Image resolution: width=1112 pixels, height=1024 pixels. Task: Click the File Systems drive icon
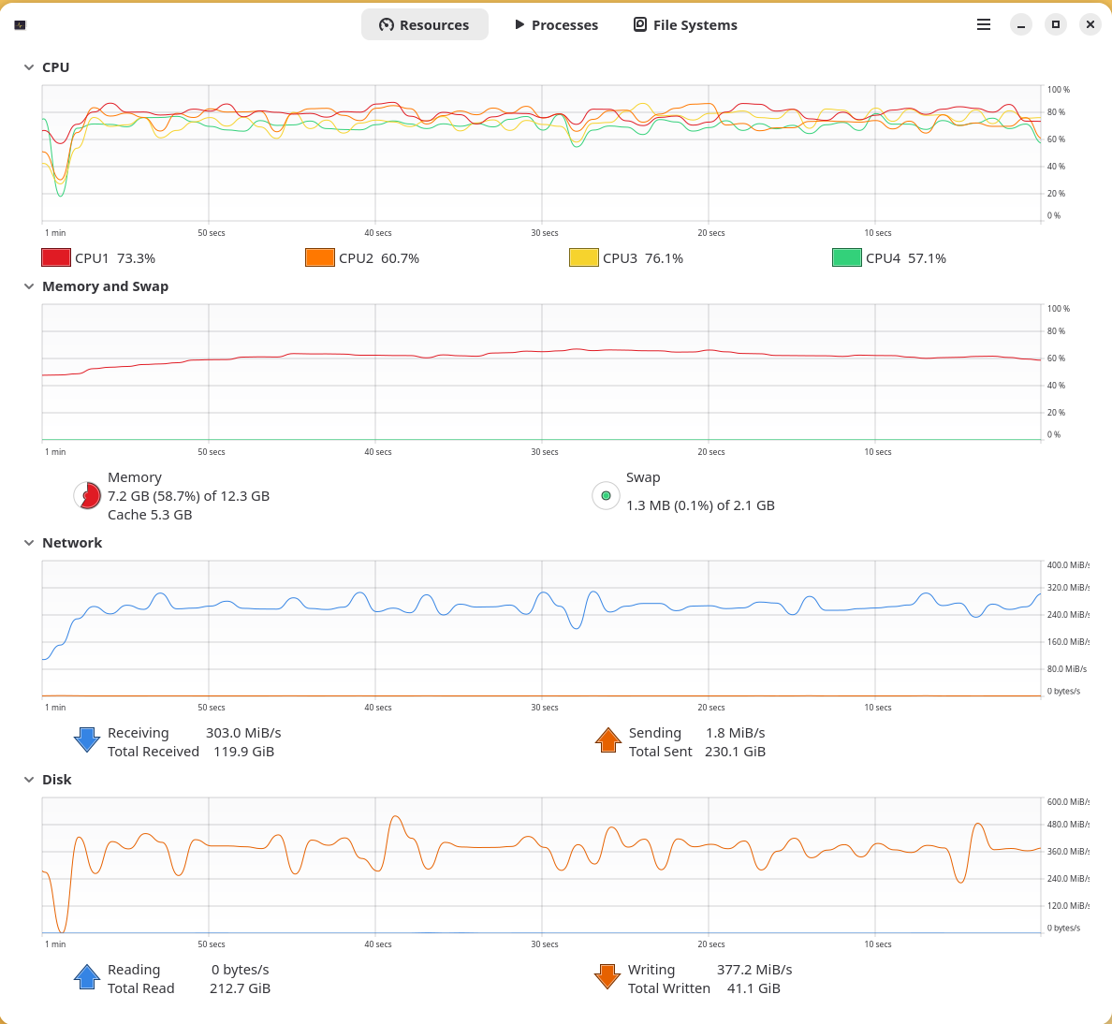[640, 24]
